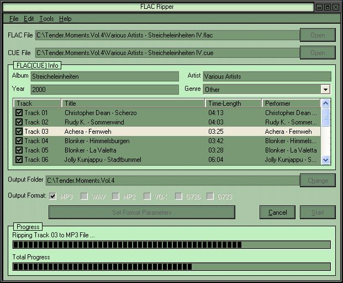343x283 pixels.
Task: Click the Start button
Action: coord(318,212)
